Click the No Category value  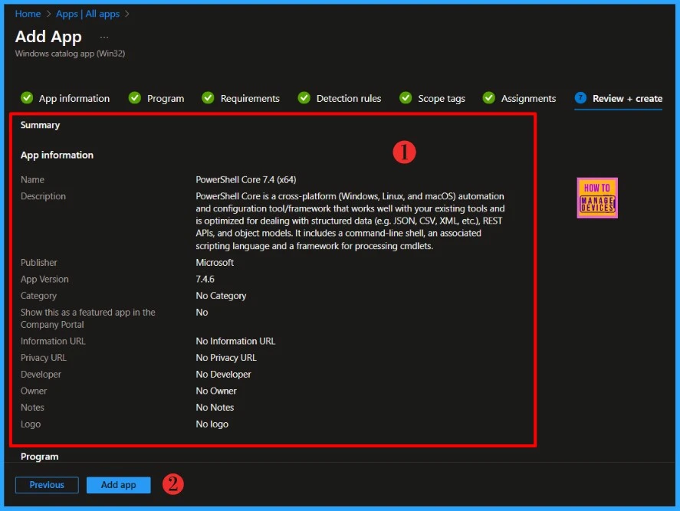point(221,296)
